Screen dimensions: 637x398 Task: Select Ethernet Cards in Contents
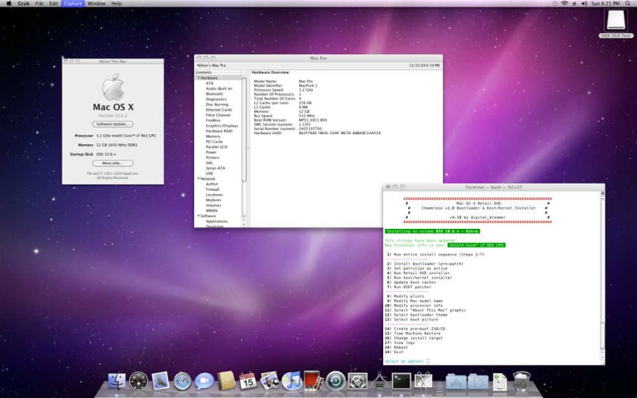tap(219, 109)
